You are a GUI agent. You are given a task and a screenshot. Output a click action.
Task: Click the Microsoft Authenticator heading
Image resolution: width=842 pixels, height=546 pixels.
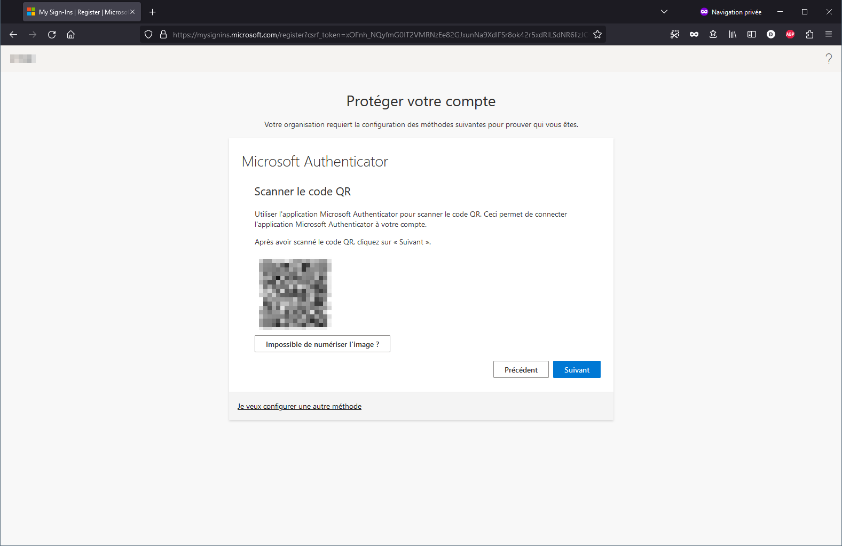pos(315,162)
